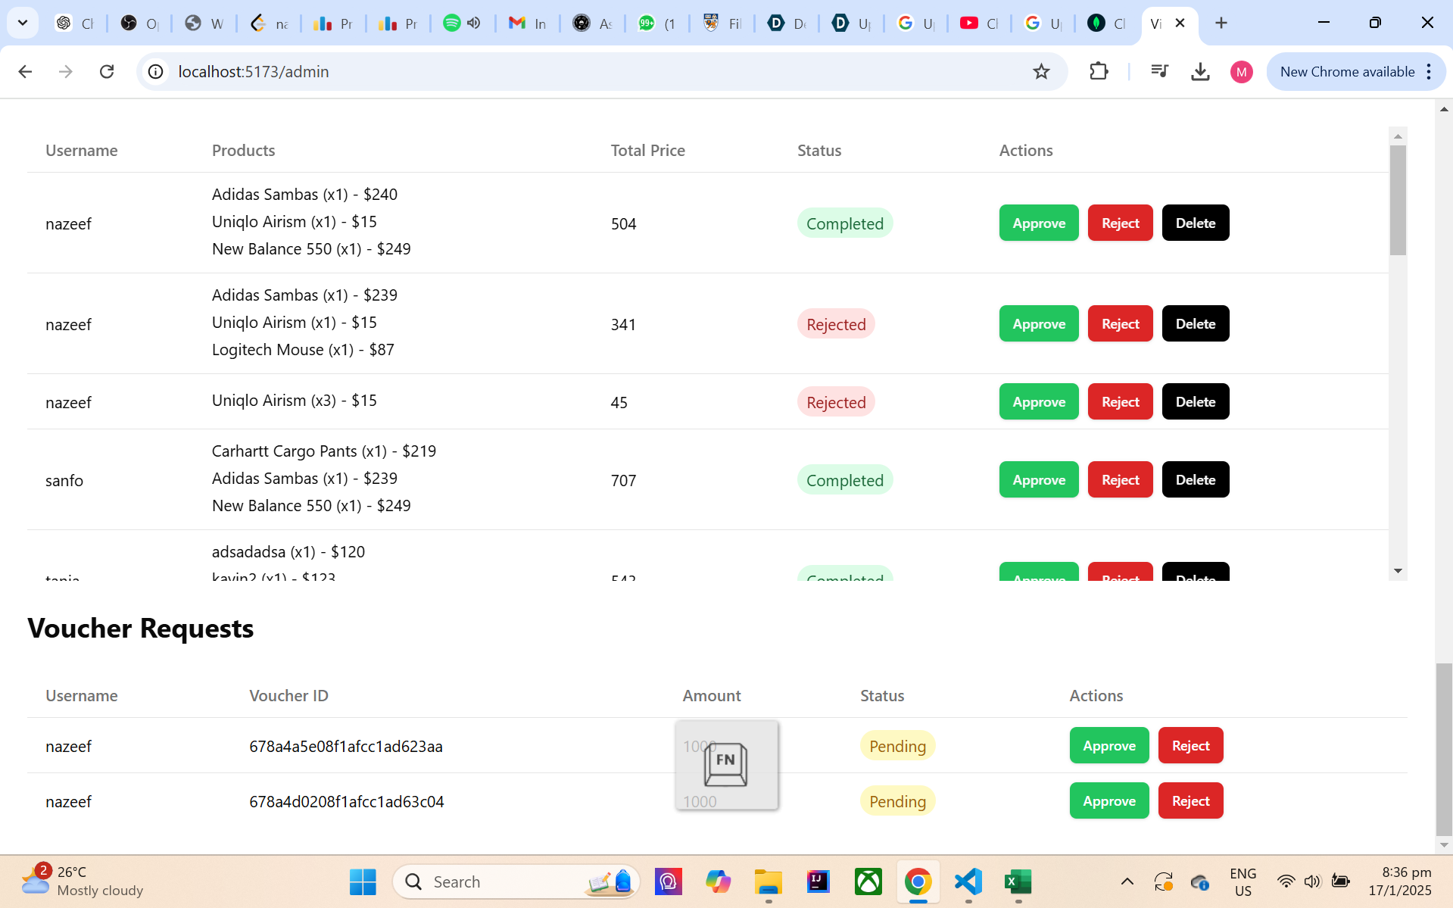The width and height of the screenshot is (1453, 908).
Task: Click the address bar URL localhost:5173/admin
Action: coord(254,72)
